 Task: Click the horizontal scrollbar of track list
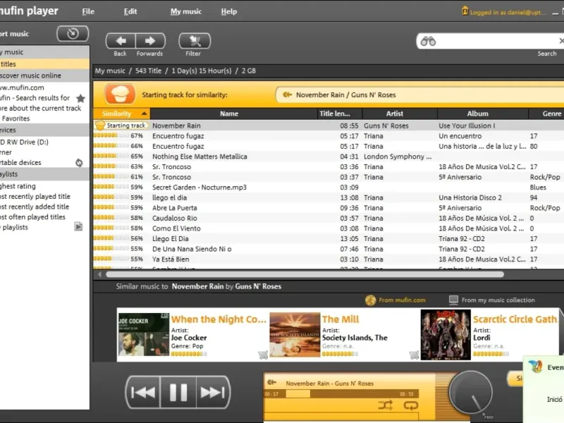click(x=305, y=274)
